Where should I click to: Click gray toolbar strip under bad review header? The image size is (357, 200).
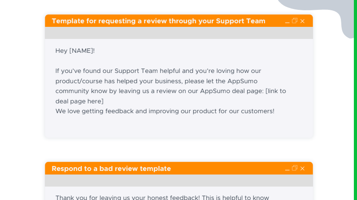point(179,180)
